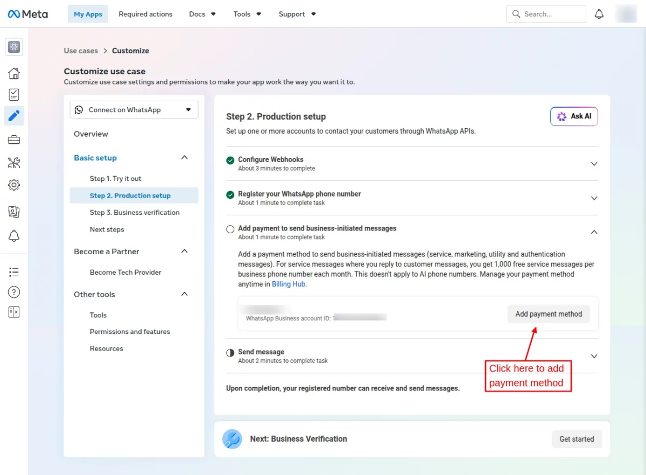
Task: Collapse the Add payment section chevron
Action: pos(594,232)
